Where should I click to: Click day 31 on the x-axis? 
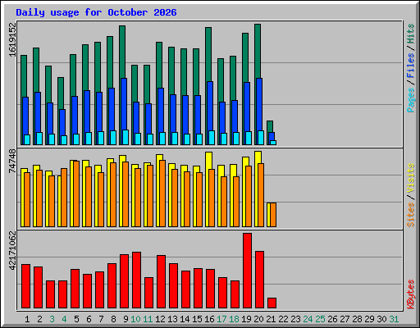394,319
